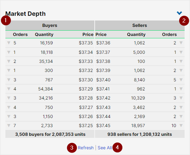
Task: Click the $37.30 buyer price cell
Action: pyautogui.click(x=86, y=80)
